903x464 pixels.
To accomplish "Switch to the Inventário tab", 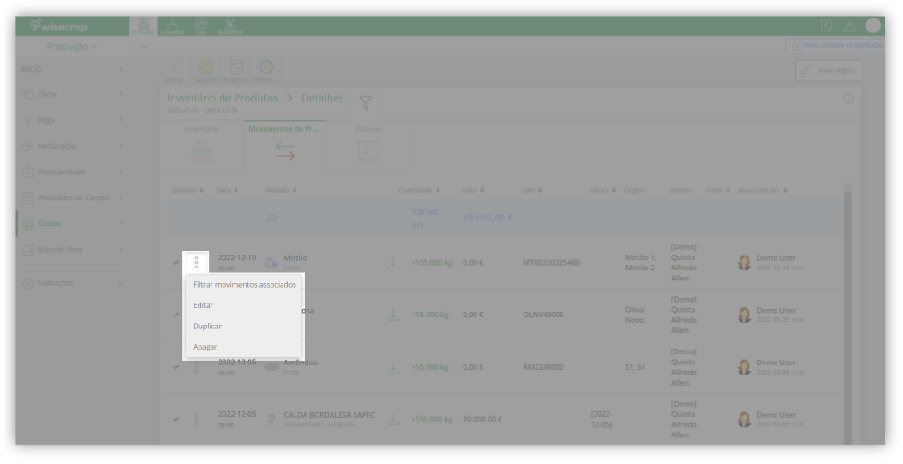I will click(201, 145).
